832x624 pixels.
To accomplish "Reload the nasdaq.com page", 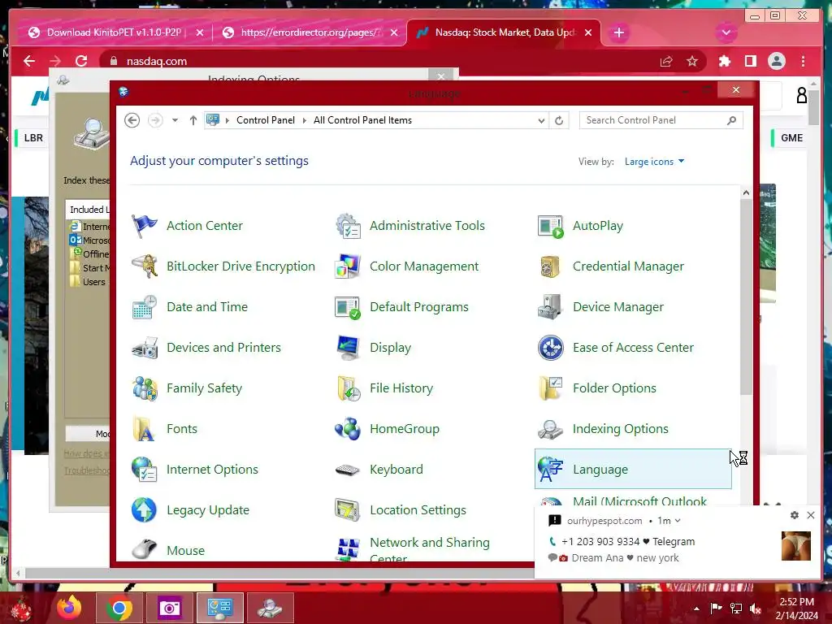I will [x=81, y=61].
